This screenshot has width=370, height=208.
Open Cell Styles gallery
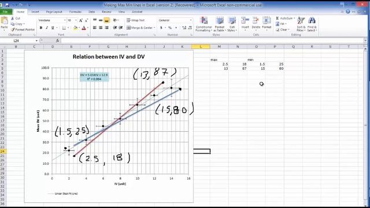coord(232,24)
